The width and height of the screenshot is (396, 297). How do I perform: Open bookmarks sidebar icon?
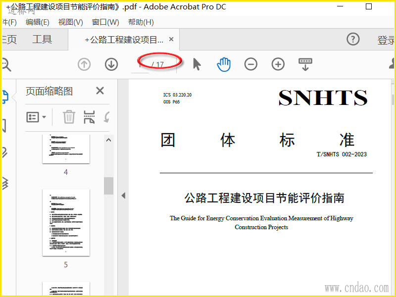4,126
